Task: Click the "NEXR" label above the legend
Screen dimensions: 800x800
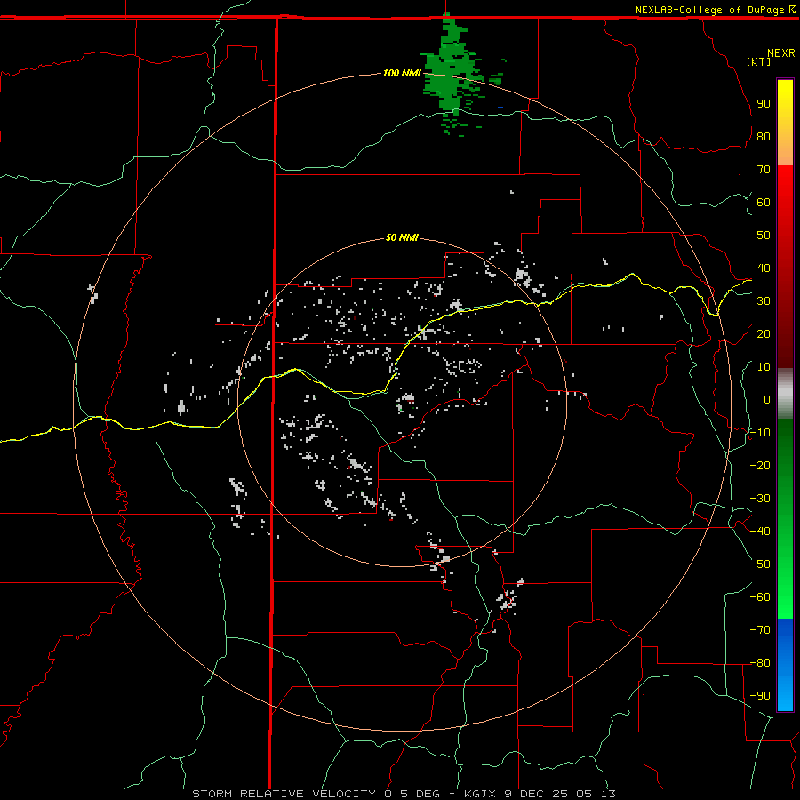Action: [x=781, y=53]
